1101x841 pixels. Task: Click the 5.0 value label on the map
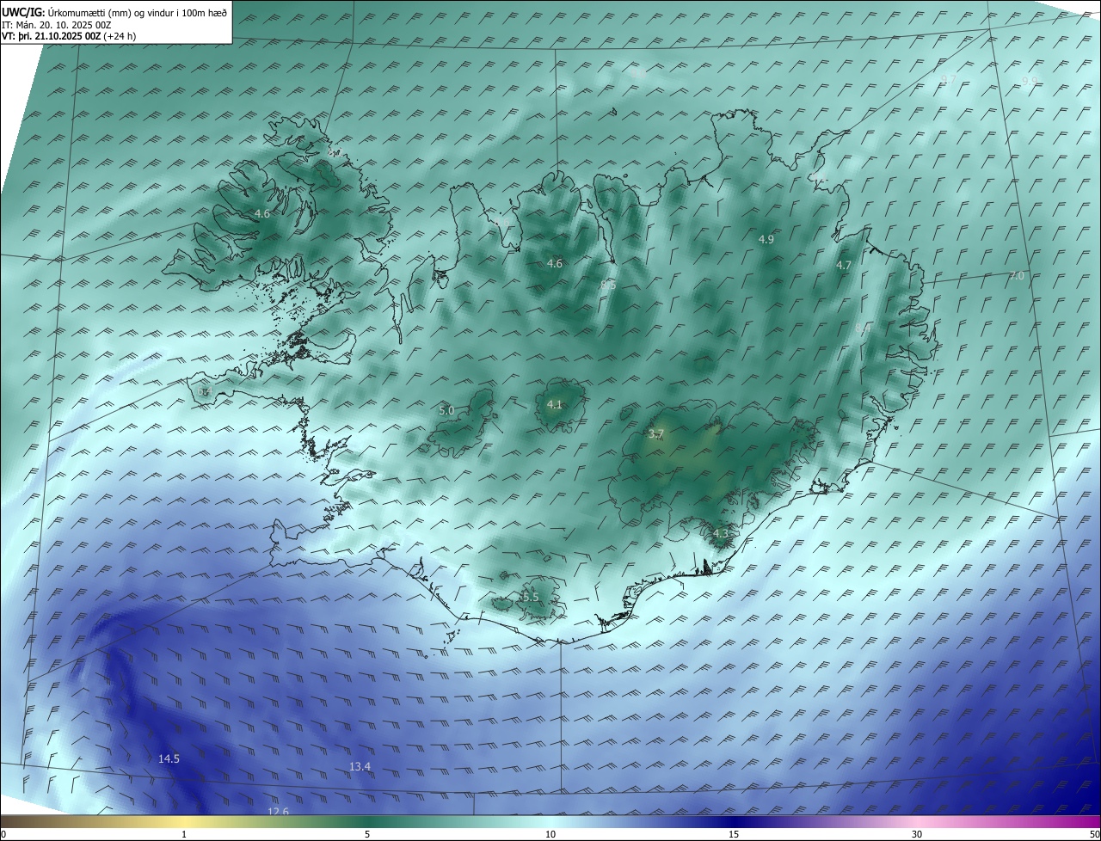446,411
